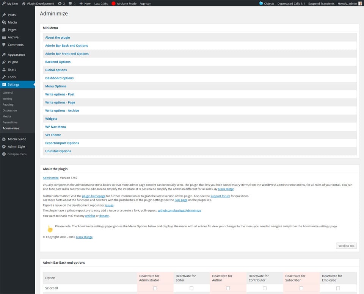Image resolution: width=364 pixels, height=294 pixels.
Task: Visit the plugin homepage link
Action: [94, 196]
